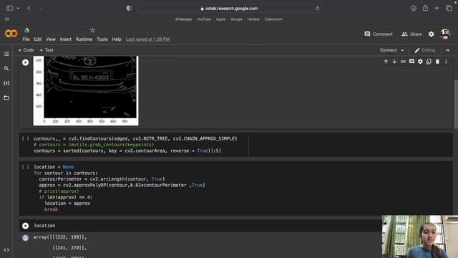Image resolution: width=458 pixels, height=258 pixels.
Task: Open the Whatsapp favorite link
Action: [183, 19]
